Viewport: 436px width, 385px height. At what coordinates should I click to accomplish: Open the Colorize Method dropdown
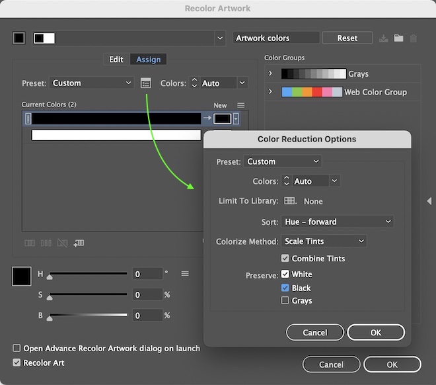324,241
